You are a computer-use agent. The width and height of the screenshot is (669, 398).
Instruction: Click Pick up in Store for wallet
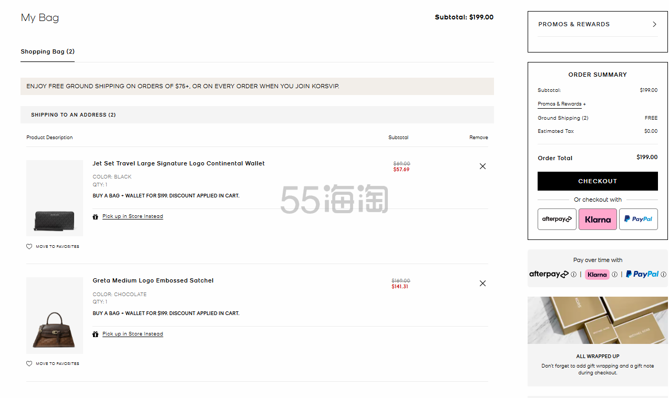point(132,216)
